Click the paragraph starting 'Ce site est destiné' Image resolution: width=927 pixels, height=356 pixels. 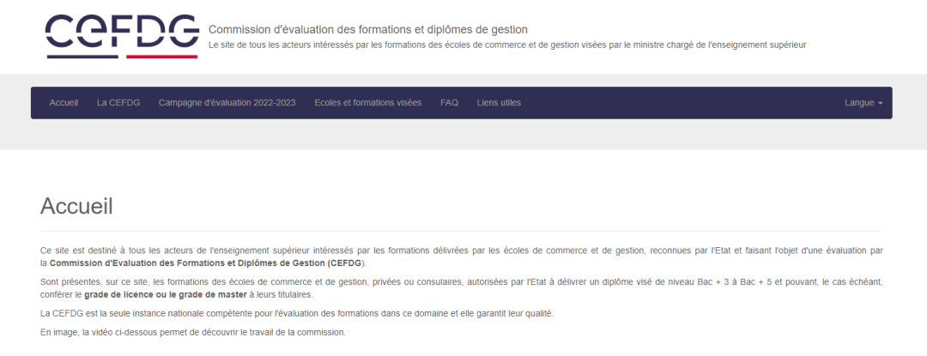(461, 256)
